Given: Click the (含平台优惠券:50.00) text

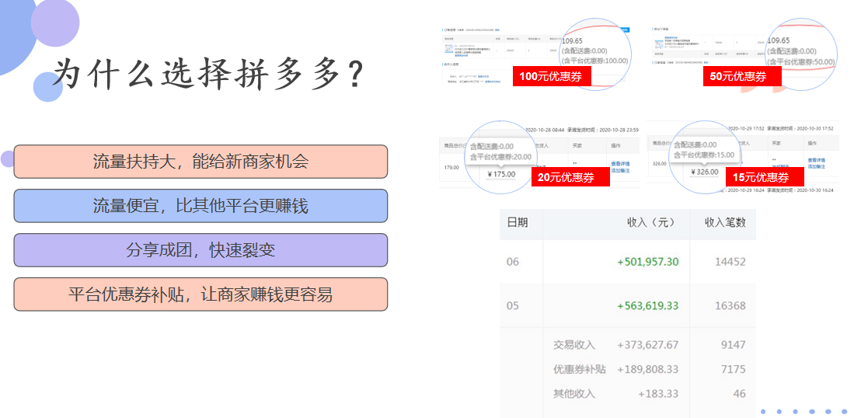Looking at the screenshot, I should [x=800, y=61].
